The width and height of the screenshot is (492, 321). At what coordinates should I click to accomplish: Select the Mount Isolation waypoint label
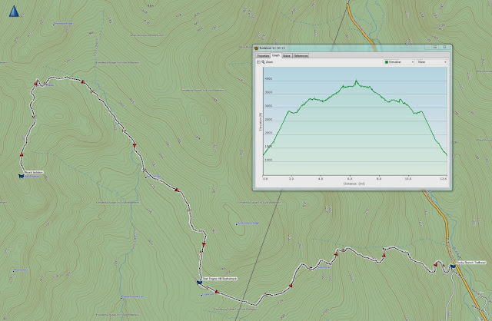click(x=34, y=173)
